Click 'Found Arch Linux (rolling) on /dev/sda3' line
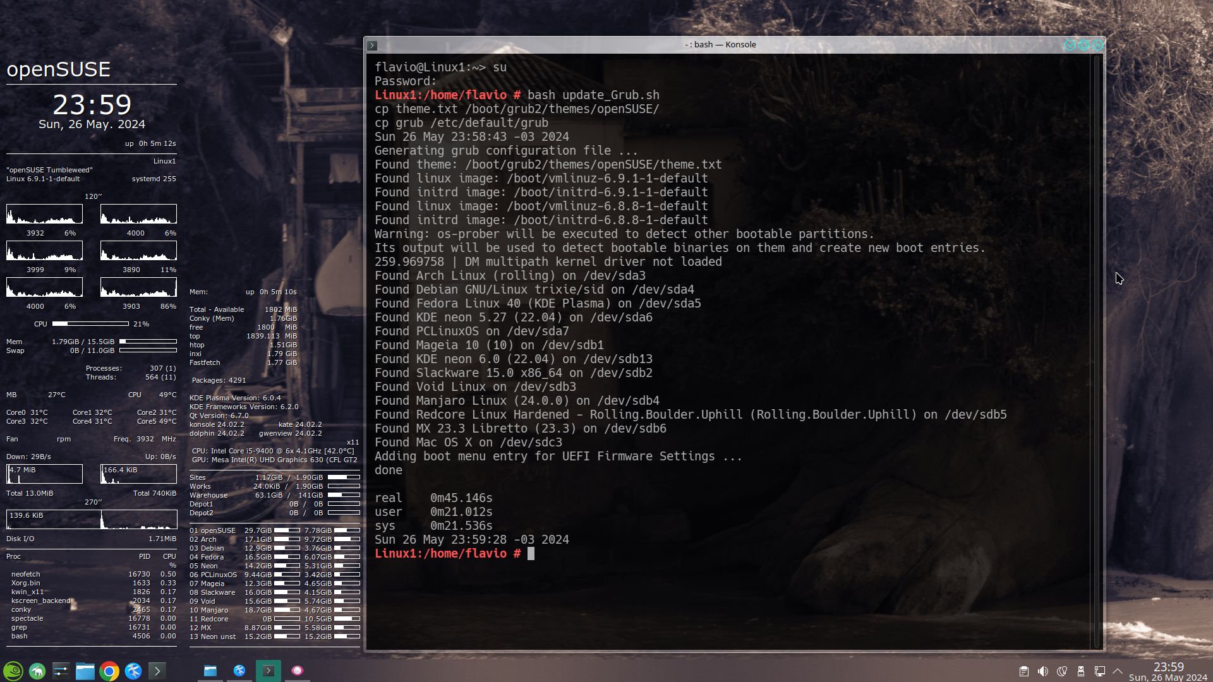 coord(510,276)
